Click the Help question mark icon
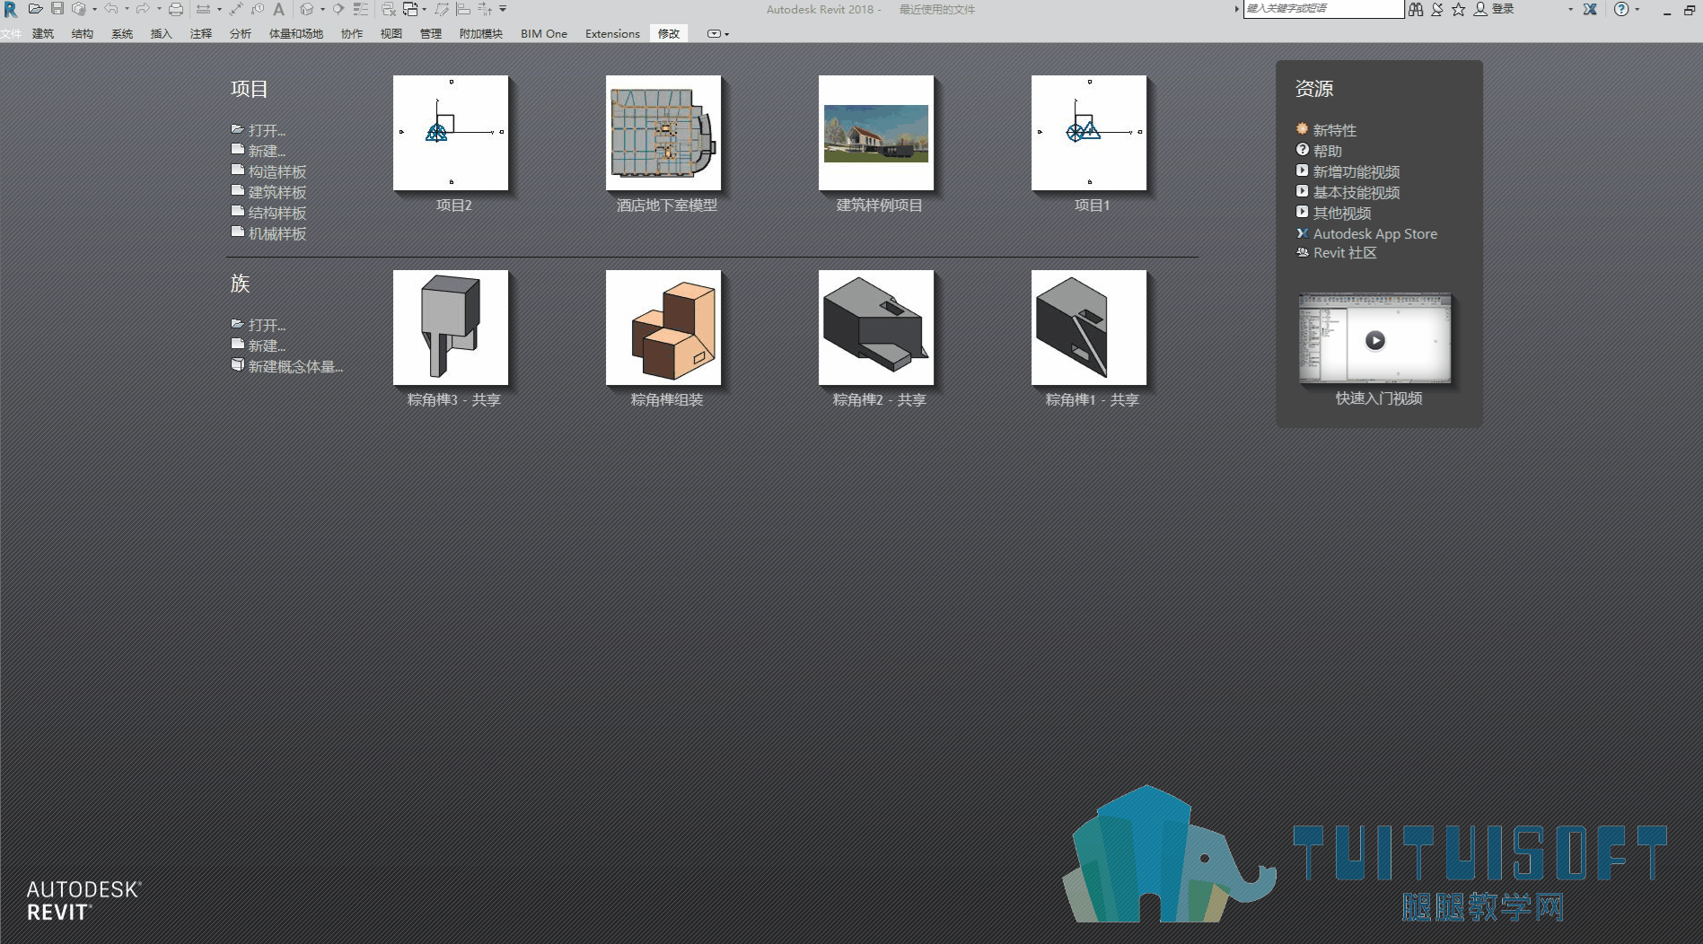 (x=1621, y=9)
